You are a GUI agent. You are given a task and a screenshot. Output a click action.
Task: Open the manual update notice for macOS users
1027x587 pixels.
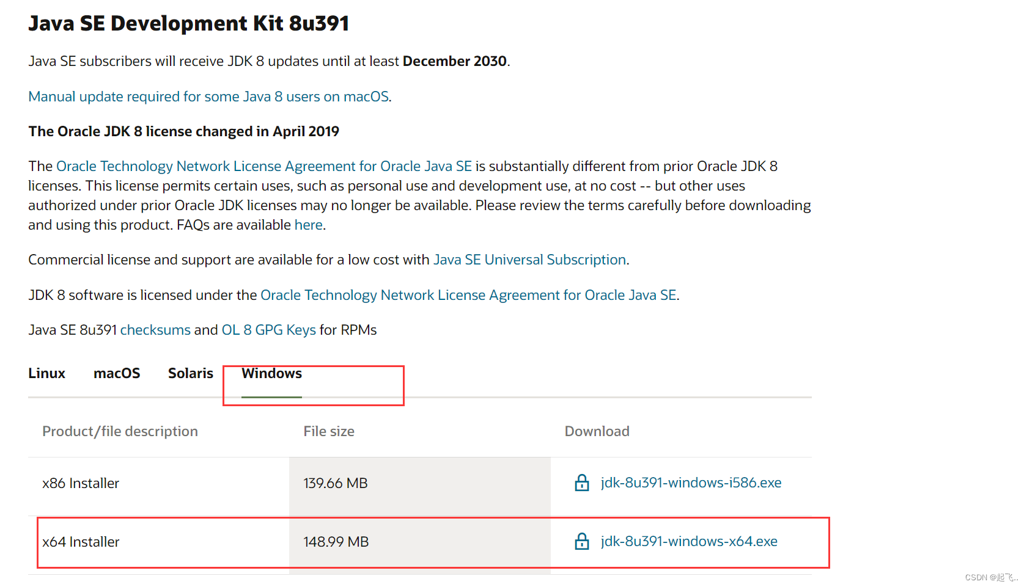pyautogui.click(x=208, y=97)
